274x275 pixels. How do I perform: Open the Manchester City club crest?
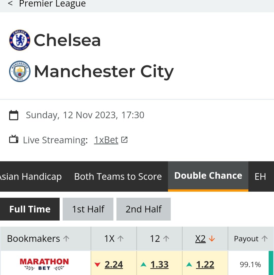click(x=20, y=71)
